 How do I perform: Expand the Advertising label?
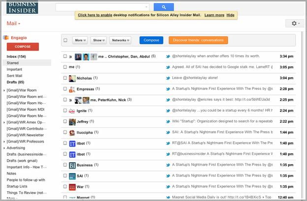pos(4,148)
